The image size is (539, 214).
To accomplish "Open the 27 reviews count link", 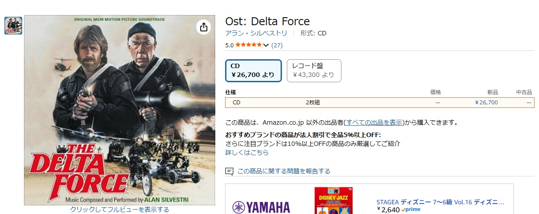I will coord(277,45).
